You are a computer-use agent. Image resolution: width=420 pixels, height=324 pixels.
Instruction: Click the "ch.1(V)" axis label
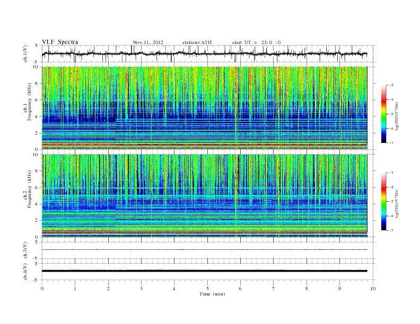pyautogui.click(x=25, y=53)
